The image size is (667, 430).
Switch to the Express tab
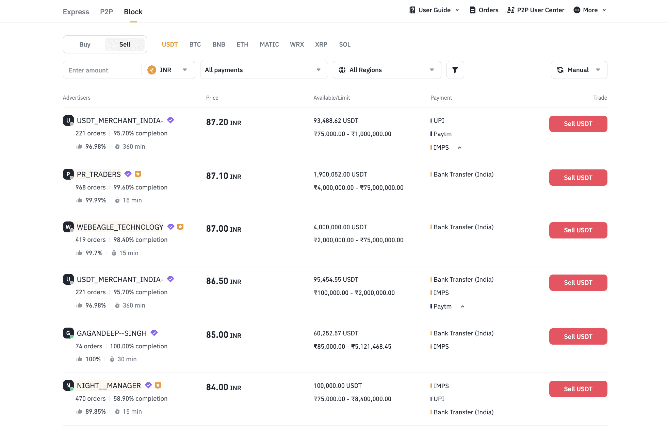click(x=76, y=12)
